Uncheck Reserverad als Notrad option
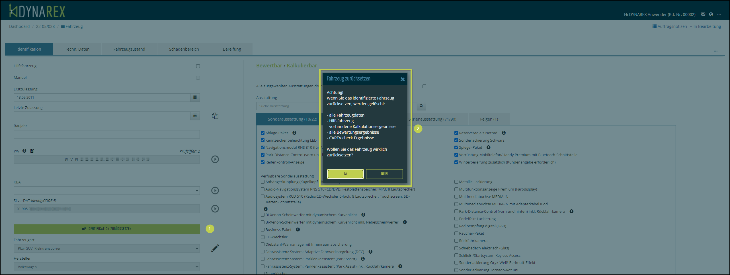 (x=456, y=133)
